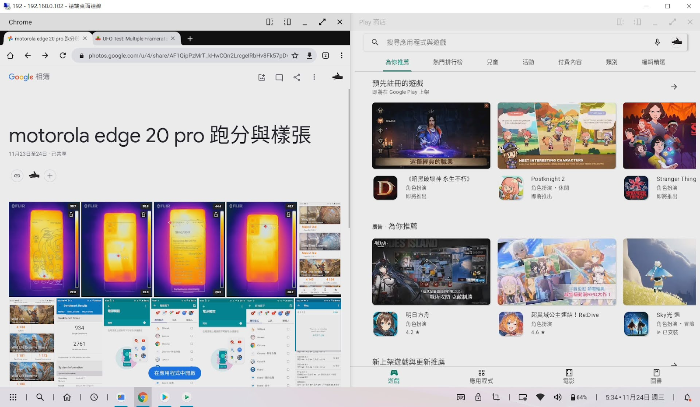This screenshot has height=407, width=700.
Task: Open taskbar search icon
Action: [x=40, y=397]
